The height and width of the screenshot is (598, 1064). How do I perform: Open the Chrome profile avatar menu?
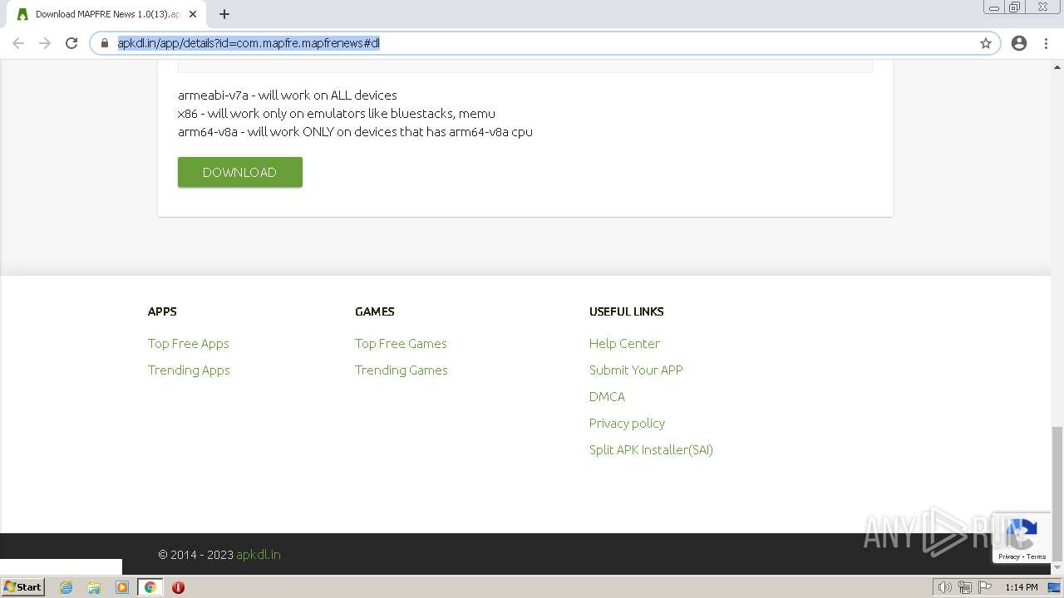coord(1019,43)
